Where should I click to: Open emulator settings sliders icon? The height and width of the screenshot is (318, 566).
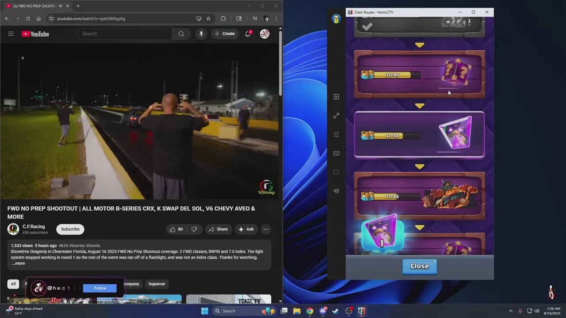click(x=336, y=134)
